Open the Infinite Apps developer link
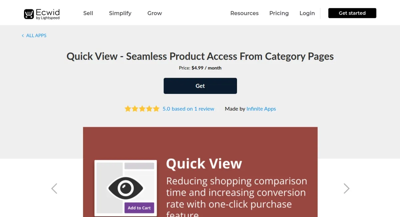The height and width of the screenshot is (217, 400). click(x=261, y=108)
